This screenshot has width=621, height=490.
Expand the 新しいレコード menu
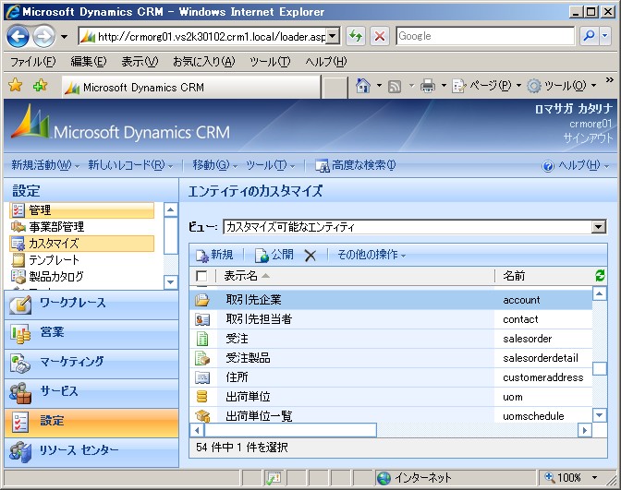130,165
